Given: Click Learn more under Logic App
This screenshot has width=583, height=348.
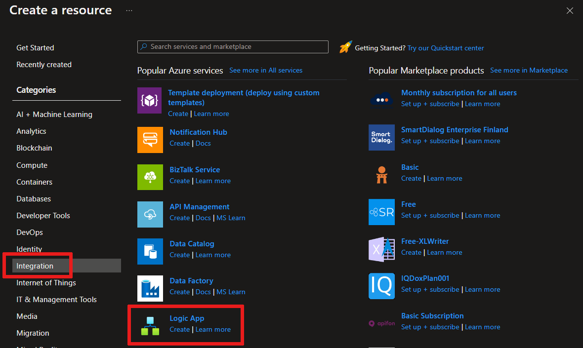Looking at the screenshot, I should point(213,329).
